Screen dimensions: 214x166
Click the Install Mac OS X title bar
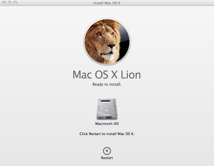coord(107,3)
